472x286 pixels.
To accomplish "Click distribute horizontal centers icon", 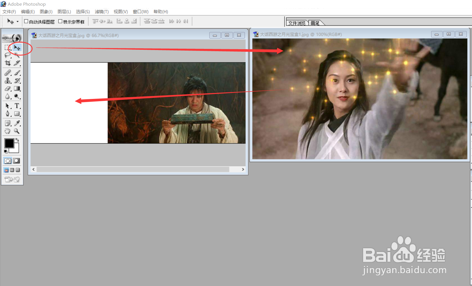I will [x=179, y=21].
